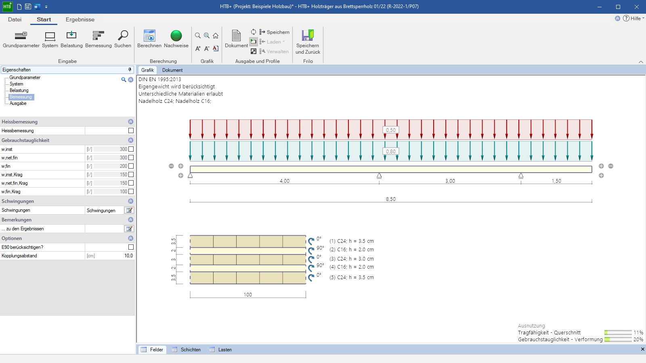Open the Belastung load input tool
Image resolution: width=646 pixels, height=363 pixels.
click(71, 39)
